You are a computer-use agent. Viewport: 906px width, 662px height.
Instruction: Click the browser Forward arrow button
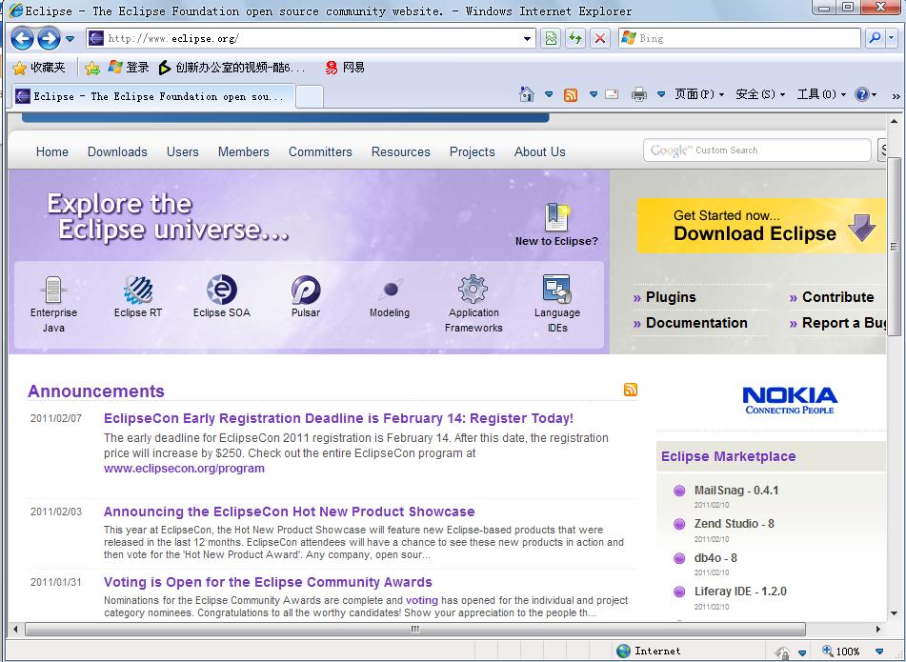[50, 39]
